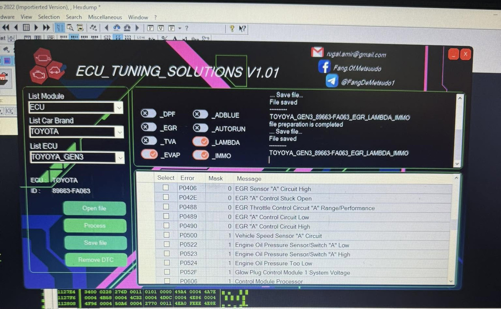Tick the P0524 Oil Pressure Too Low checkbox
This screenshot has height=309, width=501.
(x=167, y=262)
